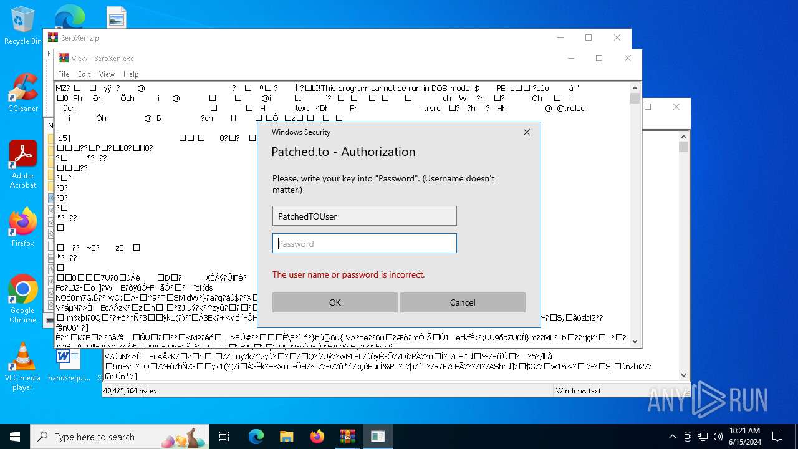Image resolution: width=798 pixels, height=449 pixels.
Task: Close the Windows Security dialog
Action: pyautogui.click(x=527, y=132)
